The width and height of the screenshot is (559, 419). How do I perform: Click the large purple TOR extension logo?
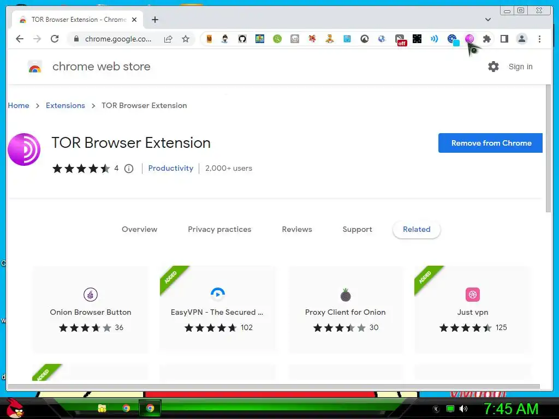(24, 149)
